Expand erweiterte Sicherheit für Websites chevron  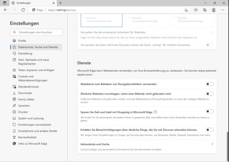(212, 32)
